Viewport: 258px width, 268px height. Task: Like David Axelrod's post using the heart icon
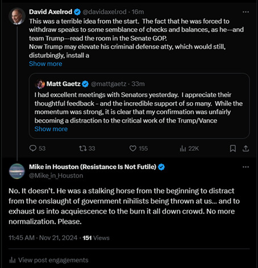click(133, 148)
